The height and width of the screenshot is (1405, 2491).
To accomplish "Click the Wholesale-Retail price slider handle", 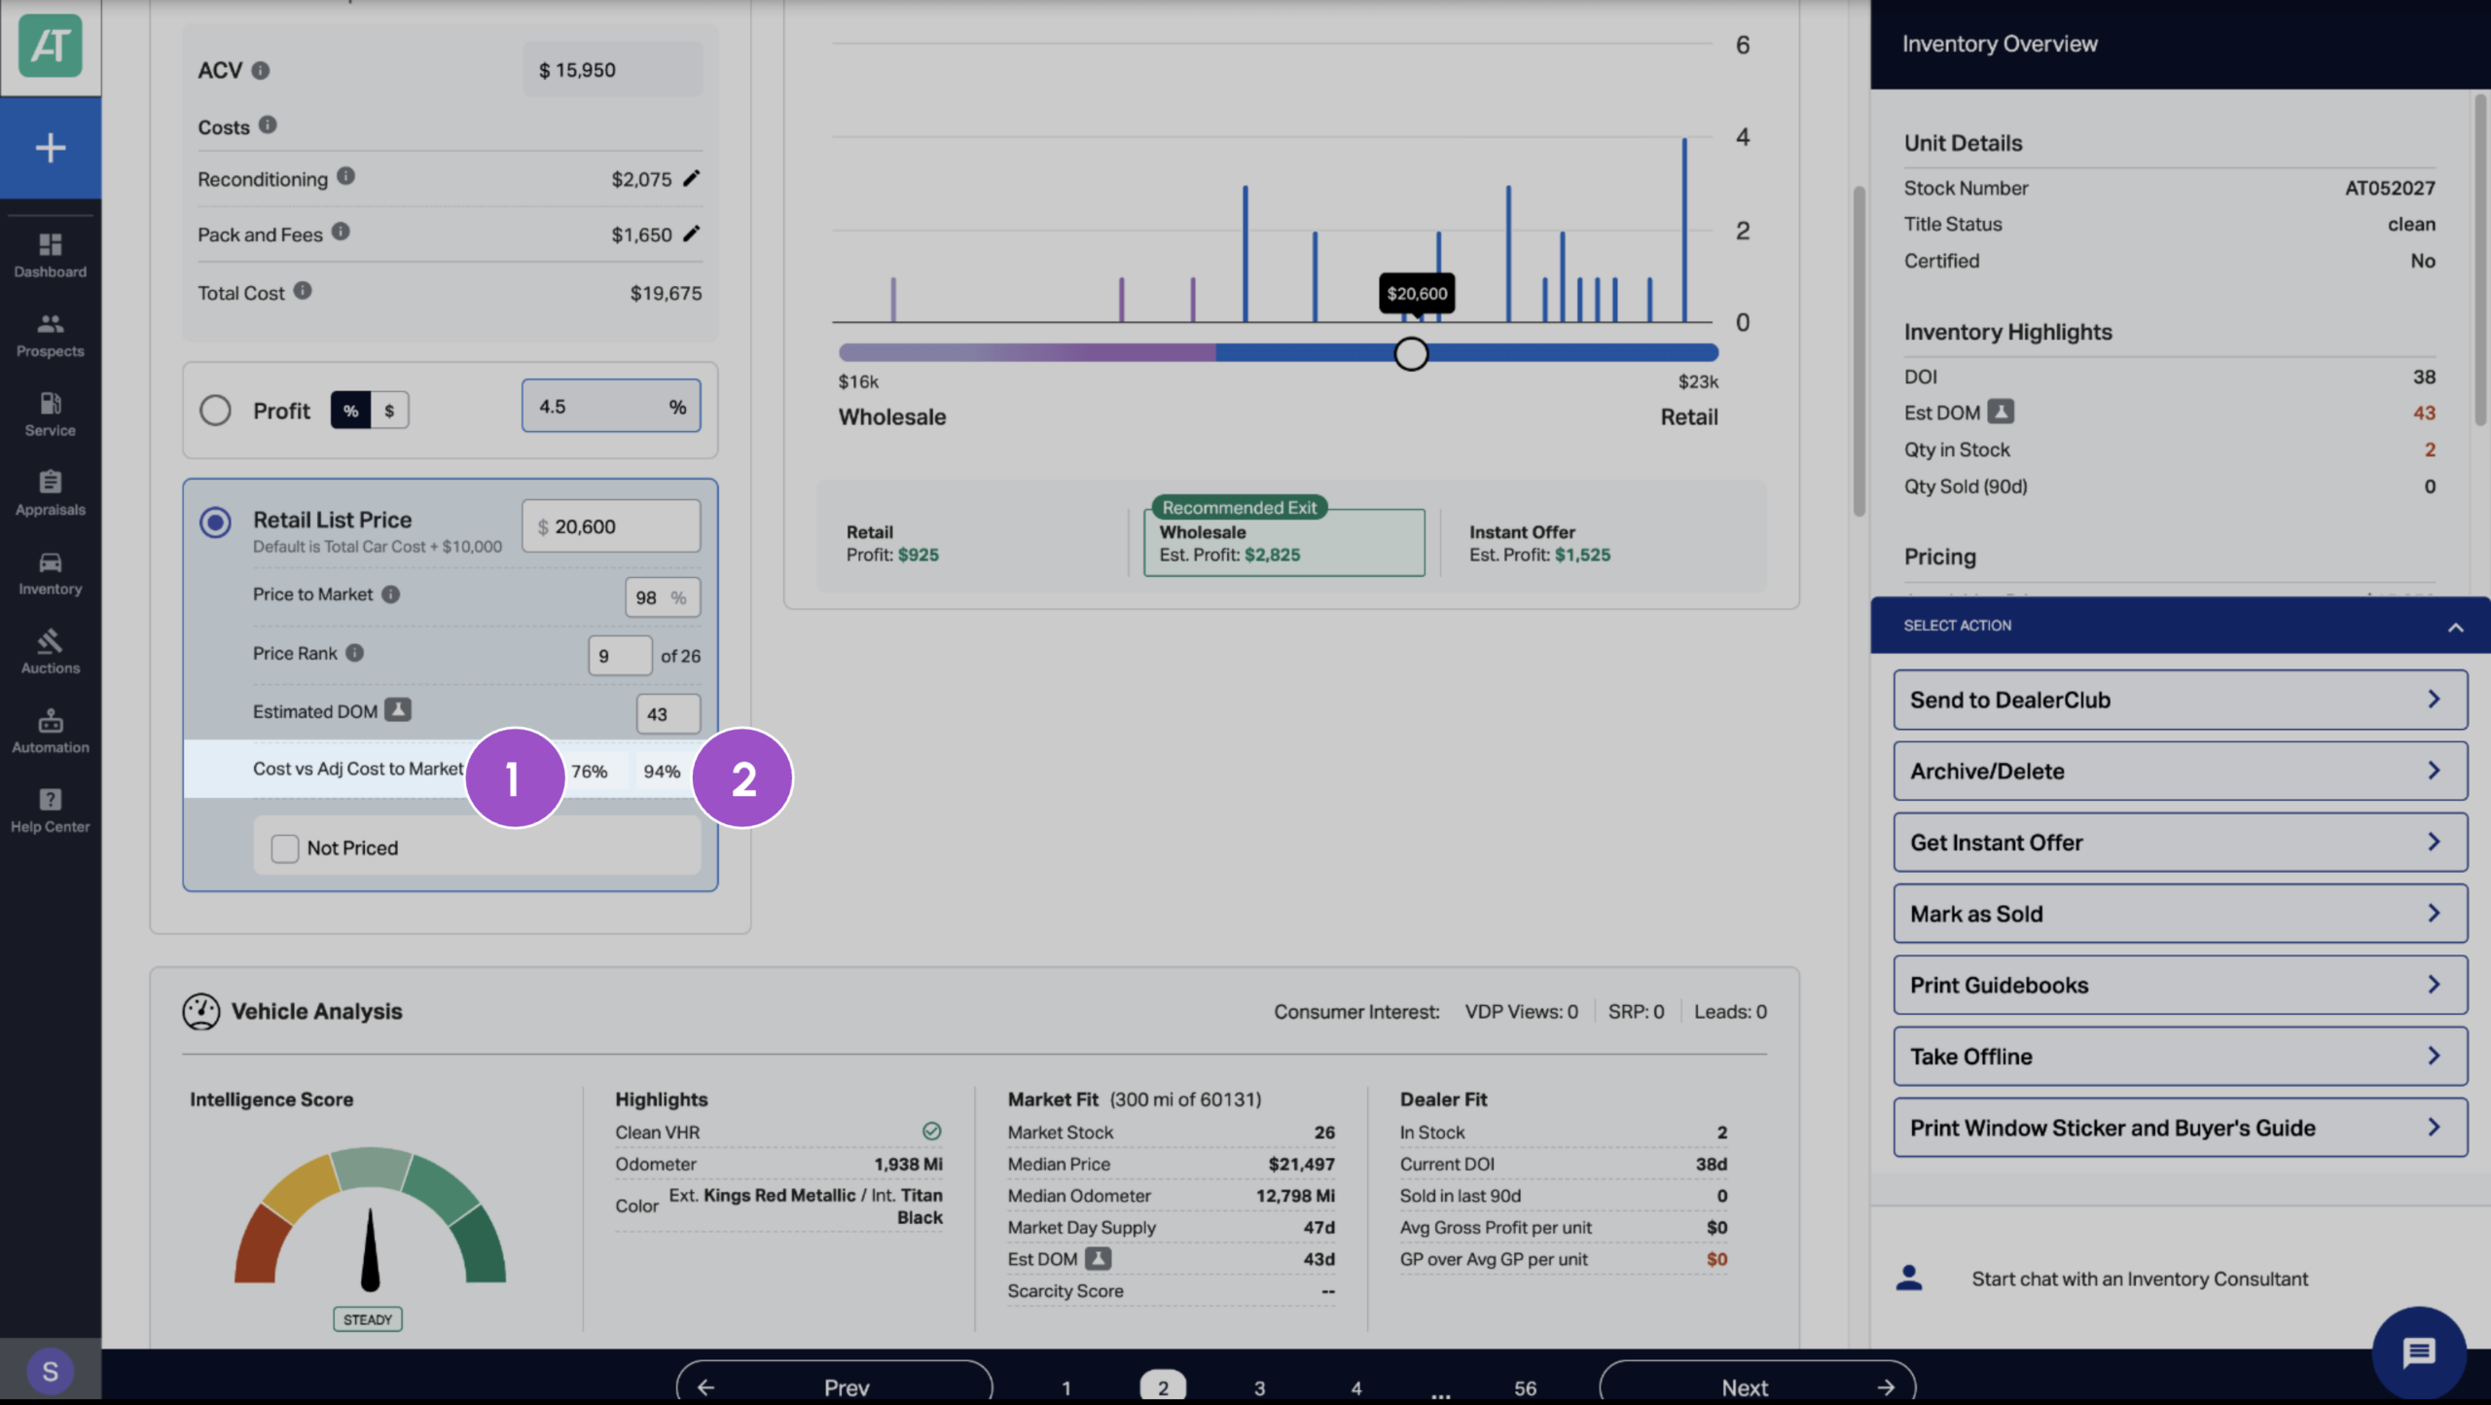I will tap(1411, 353).
